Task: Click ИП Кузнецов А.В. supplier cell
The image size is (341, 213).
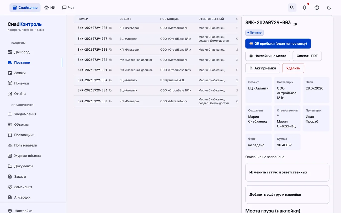Action: 172,80
